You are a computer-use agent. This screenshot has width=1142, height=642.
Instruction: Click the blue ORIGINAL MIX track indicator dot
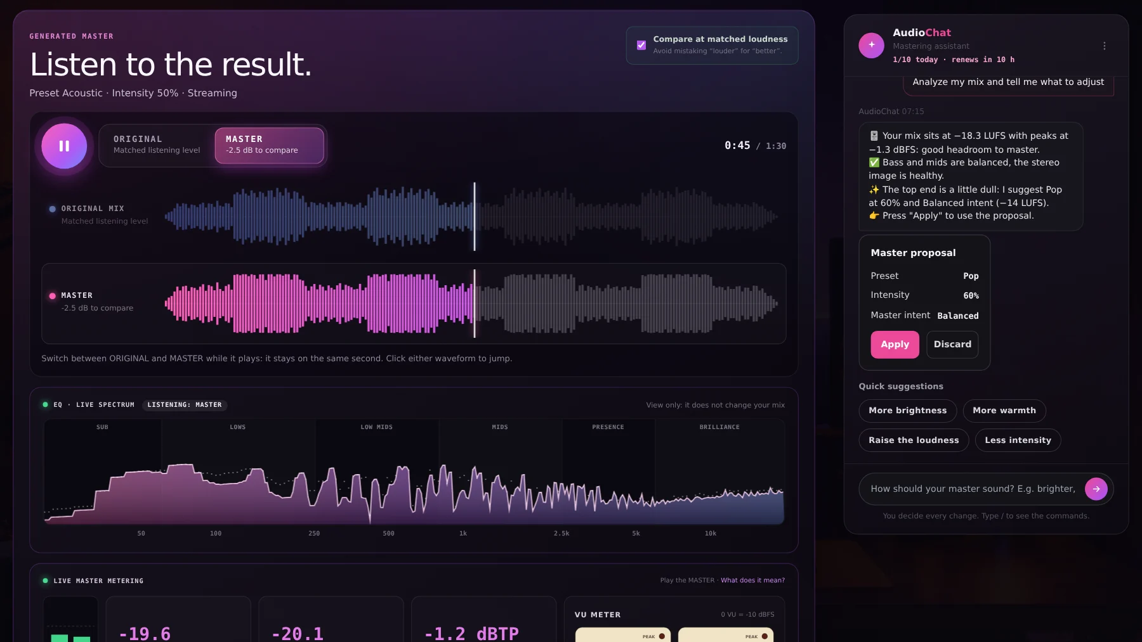(52, 209)
